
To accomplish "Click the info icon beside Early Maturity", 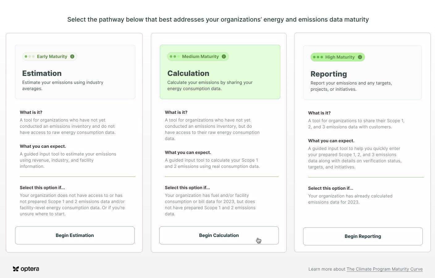I will 72,56.
